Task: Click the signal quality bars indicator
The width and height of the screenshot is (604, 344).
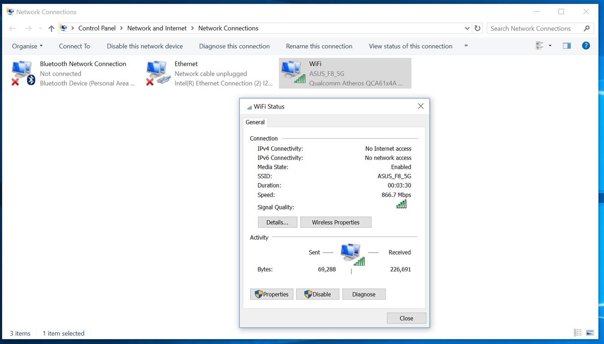Action: [x=401, y=204]
